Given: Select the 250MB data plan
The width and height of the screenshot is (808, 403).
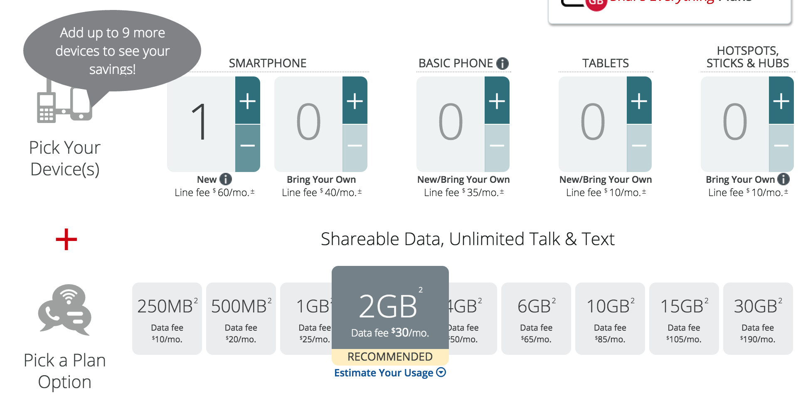Looking at the screenshot, I should tap(167, 319).
